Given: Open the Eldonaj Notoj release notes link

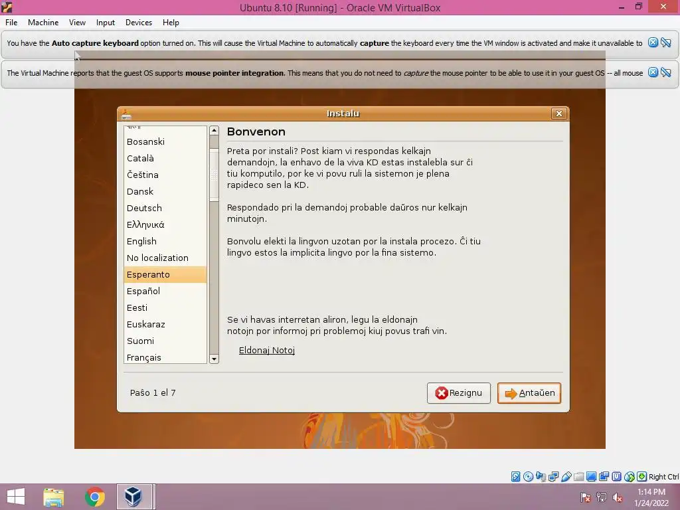Looking at the screenshot, I should [x=267, y=350].
